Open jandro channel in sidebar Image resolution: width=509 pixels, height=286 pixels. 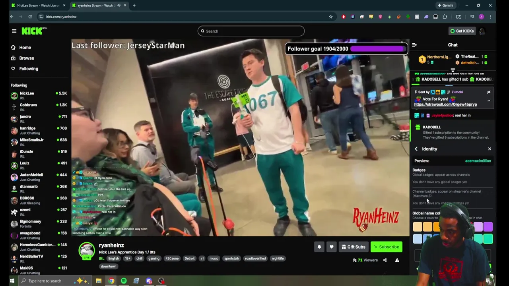(x=39, y=118)
